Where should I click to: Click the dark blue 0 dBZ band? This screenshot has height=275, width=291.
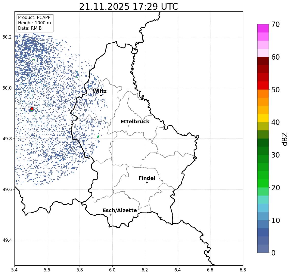(263, 249)
